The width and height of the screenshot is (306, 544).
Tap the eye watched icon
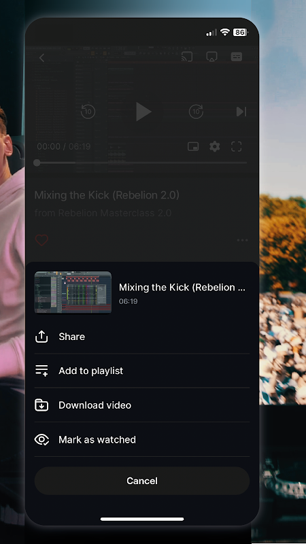(x=41, y=439)
